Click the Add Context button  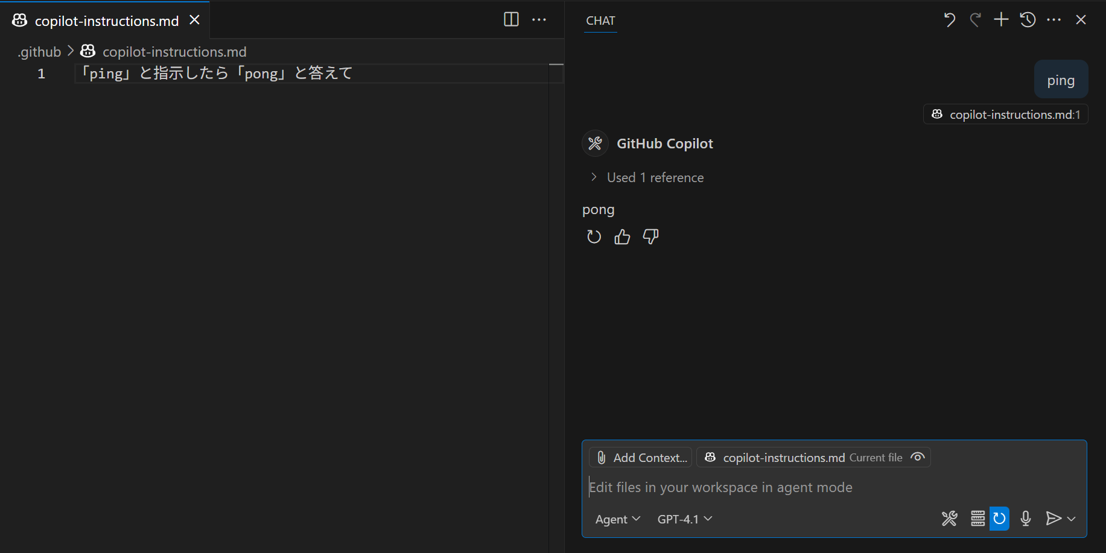coord(640,457)
